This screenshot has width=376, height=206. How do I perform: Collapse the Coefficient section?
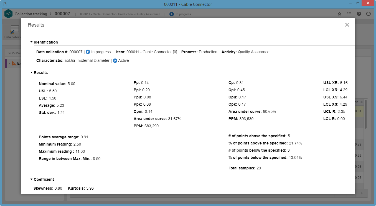[x=32, y=179]
